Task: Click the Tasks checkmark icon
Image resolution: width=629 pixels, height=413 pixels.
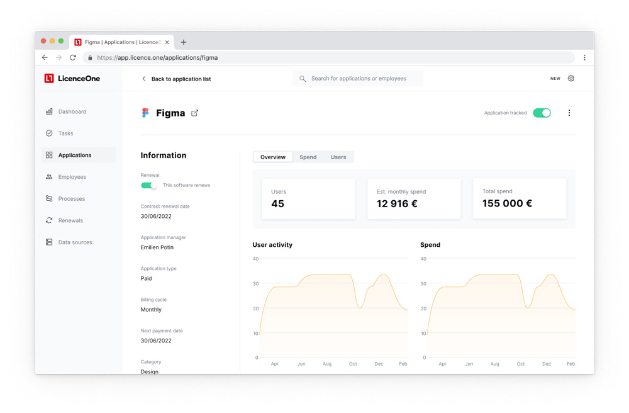Action: pyautogui.click(x=49, y=133)
